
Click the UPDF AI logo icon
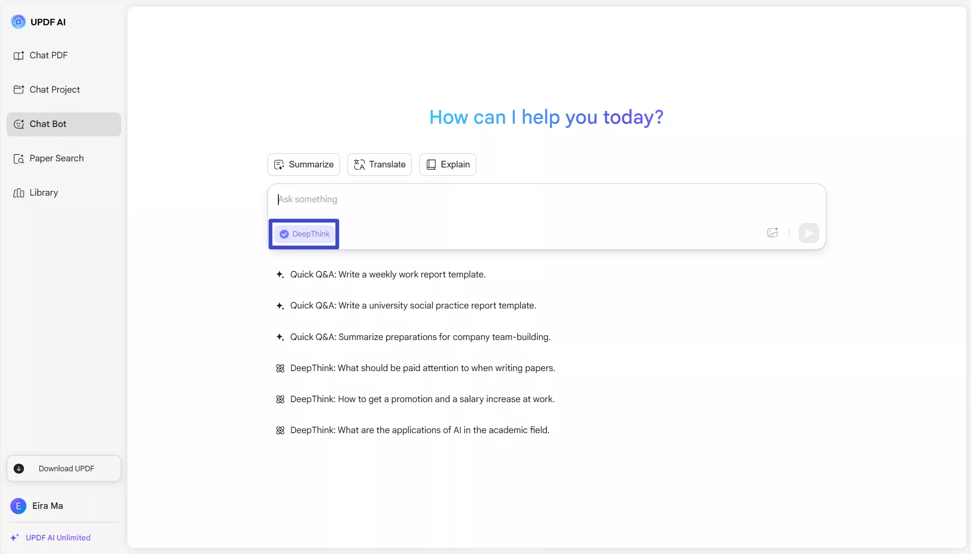pos(18,22)
